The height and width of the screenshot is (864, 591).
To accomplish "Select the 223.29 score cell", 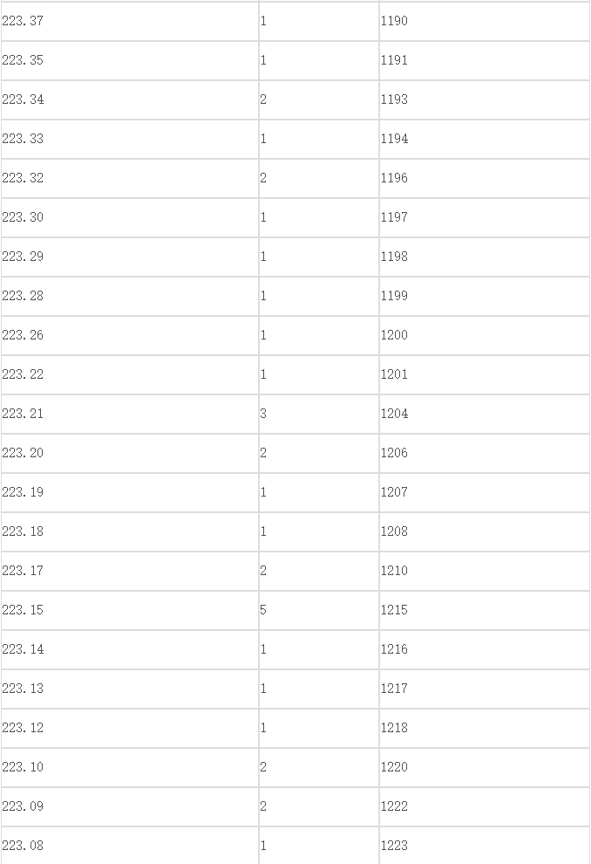I will [130, 257].
